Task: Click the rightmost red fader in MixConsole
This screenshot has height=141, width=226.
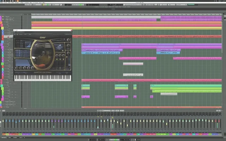Action: [x=219, y=121]
